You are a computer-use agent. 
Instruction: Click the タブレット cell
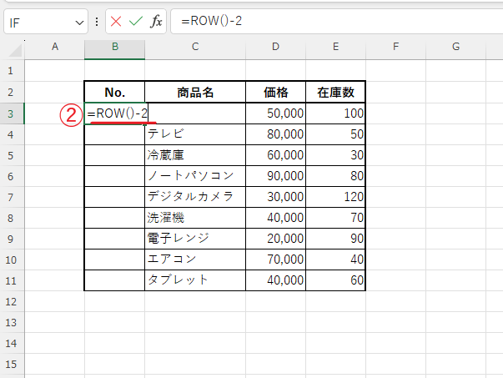point(195,280)
